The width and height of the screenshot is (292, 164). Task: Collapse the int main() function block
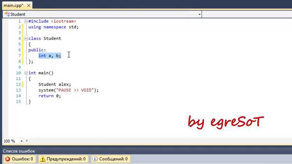pyautogui.click(x=26, y=73)
